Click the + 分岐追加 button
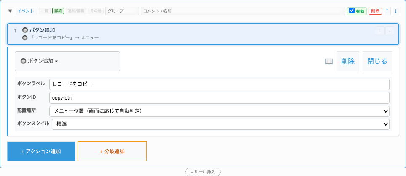 click(112, 151)
